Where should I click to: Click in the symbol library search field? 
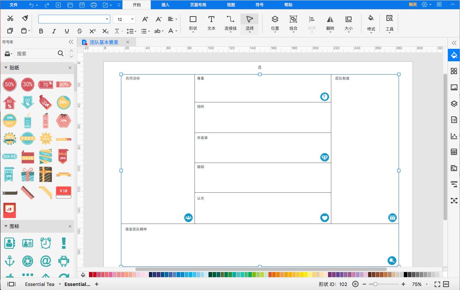[36, 54]
